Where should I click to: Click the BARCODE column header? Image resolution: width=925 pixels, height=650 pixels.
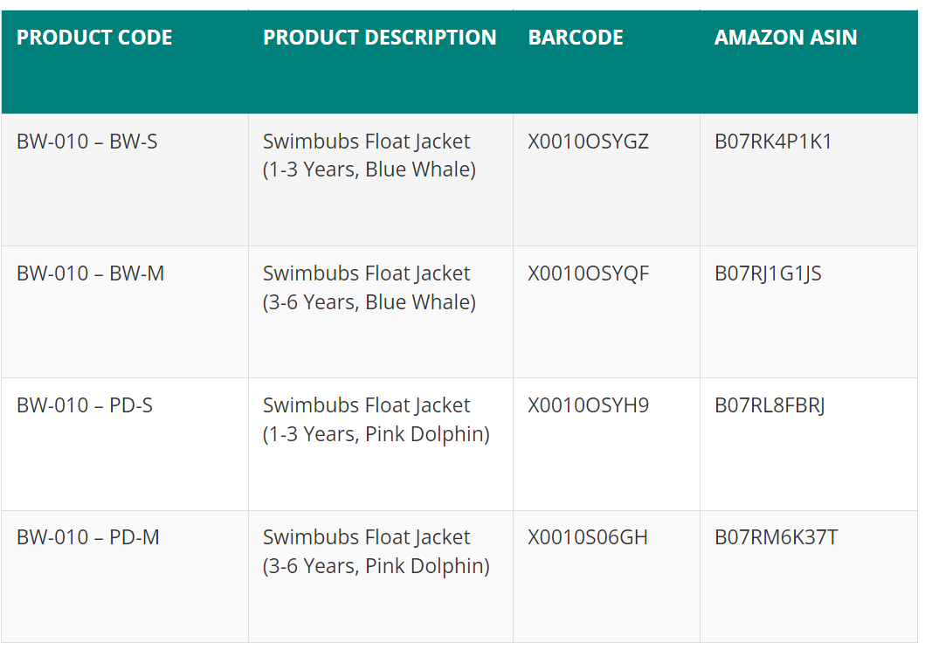click(x=576, y=38)
